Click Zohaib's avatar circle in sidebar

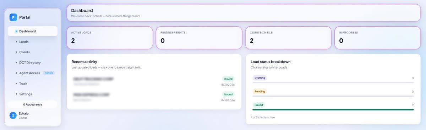(13, 115)
